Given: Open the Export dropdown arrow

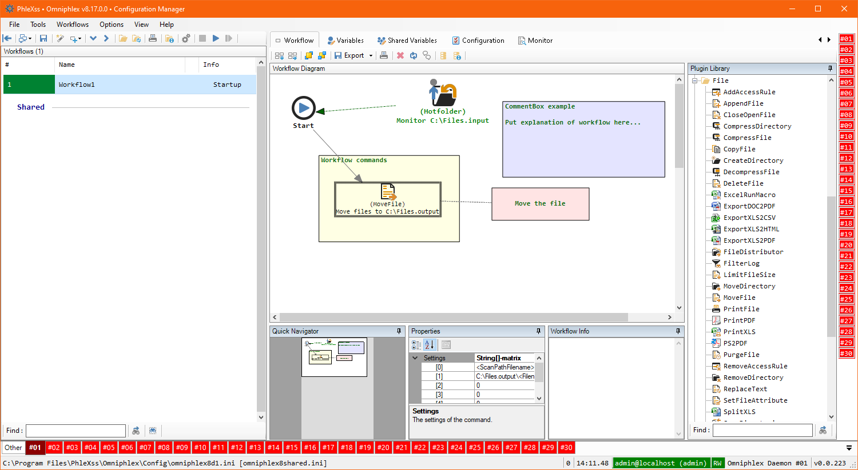Looking at the screenshot, I should click(371, 56).
